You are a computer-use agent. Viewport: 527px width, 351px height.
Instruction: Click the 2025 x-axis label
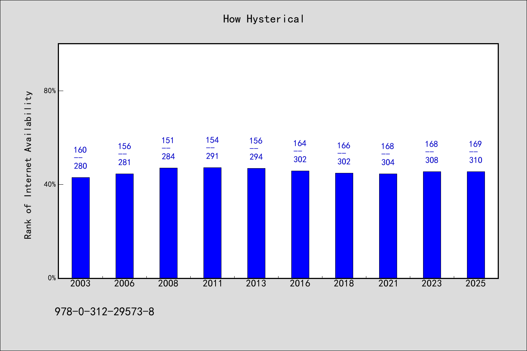tap(476, 283)
